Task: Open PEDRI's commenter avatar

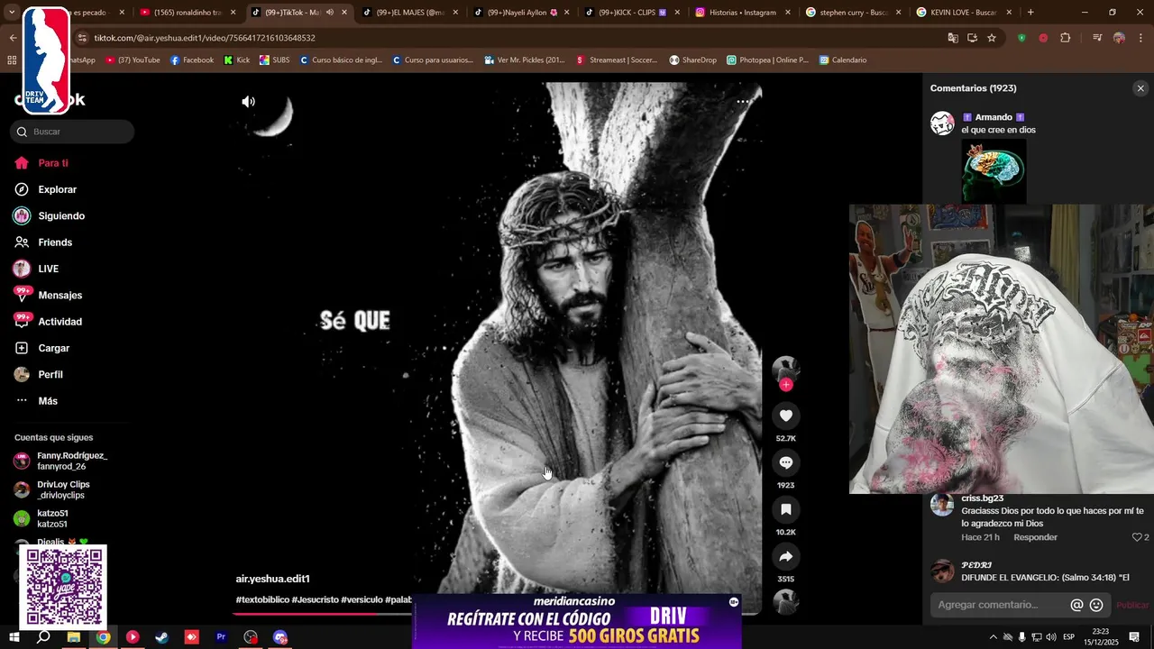Action: (x=942, y=571)
